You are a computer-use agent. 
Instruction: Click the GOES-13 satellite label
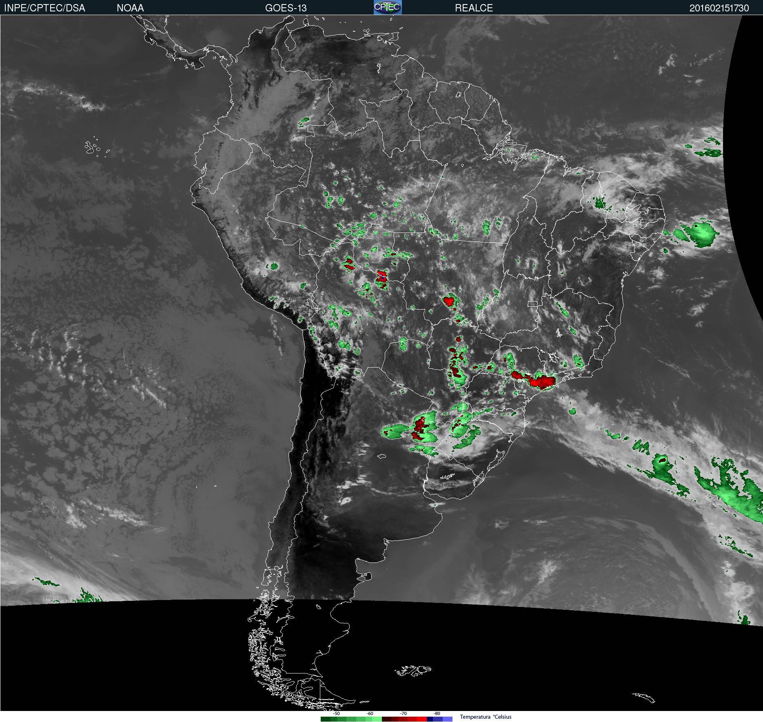(x=286, y=8)
